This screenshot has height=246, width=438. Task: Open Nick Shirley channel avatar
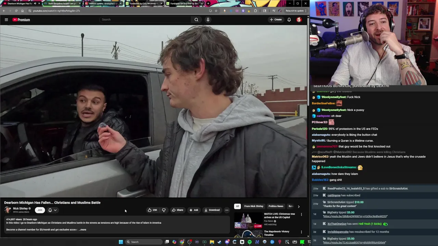coord(8,210)
